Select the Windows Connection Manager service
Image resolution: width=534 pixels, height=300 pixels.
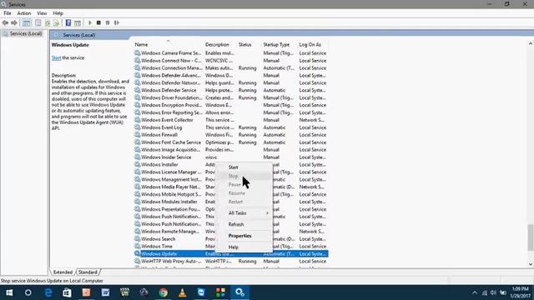tap(230, 68)
